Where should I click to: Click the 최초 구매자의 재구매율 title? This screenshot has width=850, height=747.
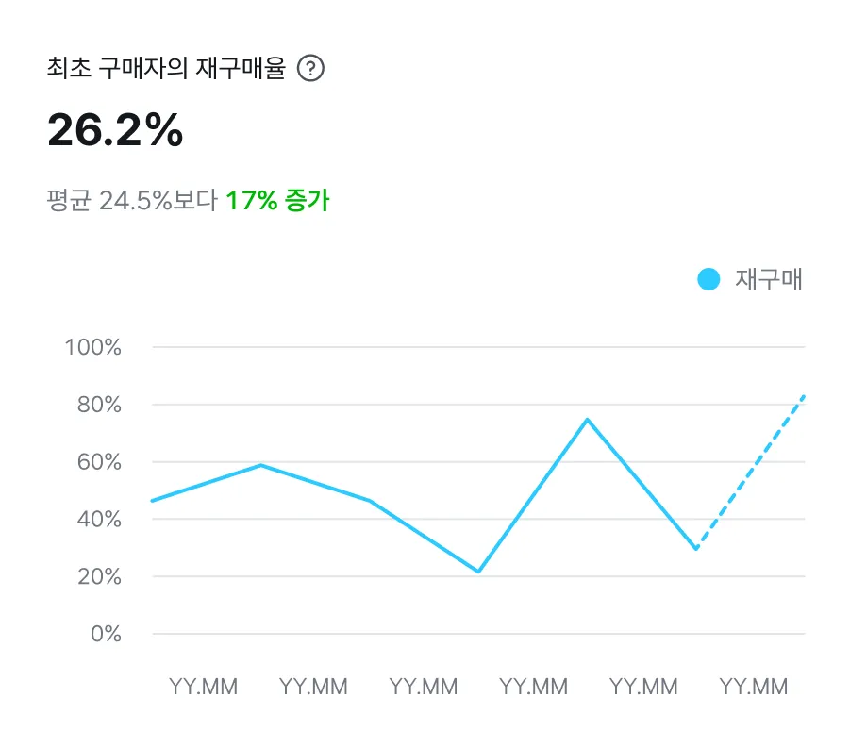pos(166,69)
